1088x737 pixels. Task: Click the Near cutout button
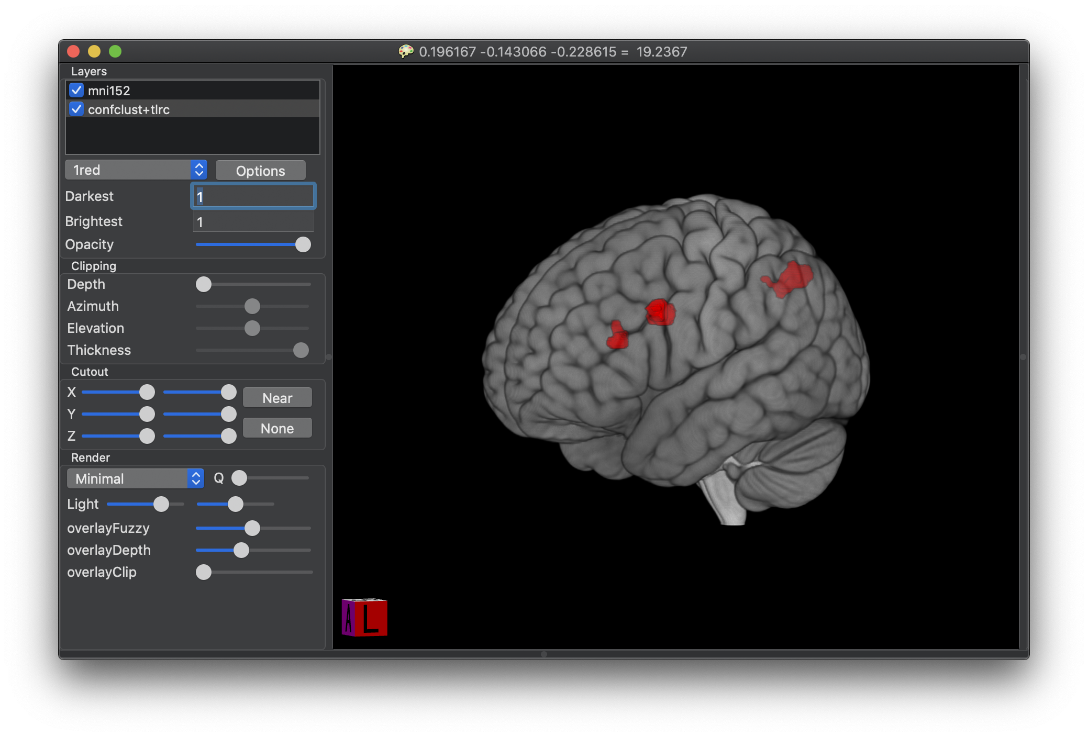277,398
